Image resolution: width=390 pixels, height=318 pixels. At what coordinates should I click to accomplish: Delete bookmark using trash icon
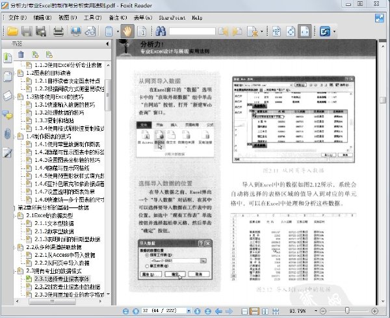point(21,55)
